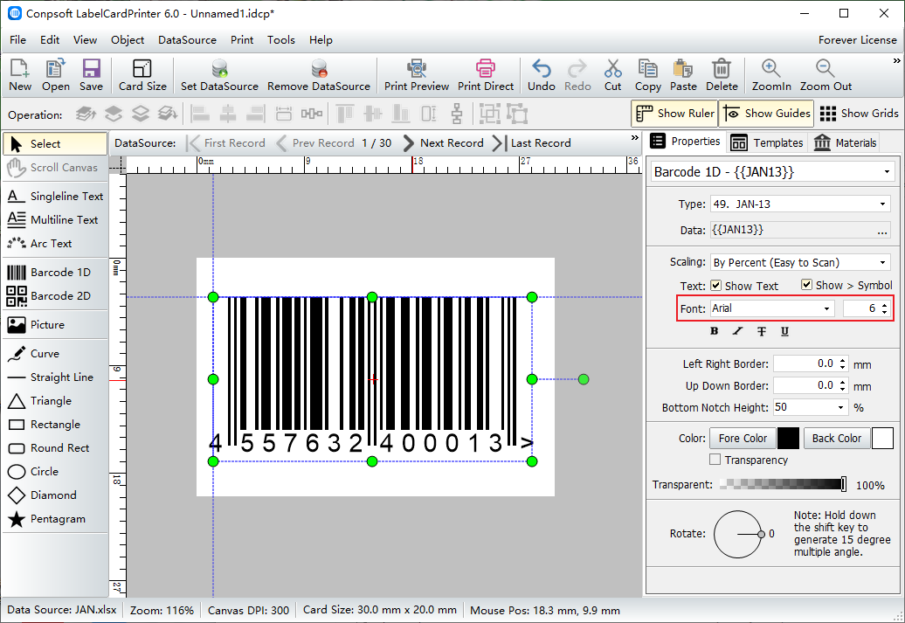Increase the font size stepper
This screenshot has width=905, height=623.
click(x=884, y=305)
